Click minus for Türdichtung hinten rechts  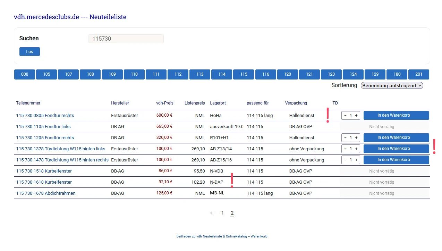pyautogui.click(x=345, y=160)
